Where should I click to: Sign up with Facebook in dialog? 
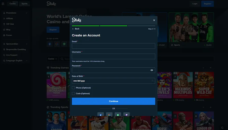point(101,114)
